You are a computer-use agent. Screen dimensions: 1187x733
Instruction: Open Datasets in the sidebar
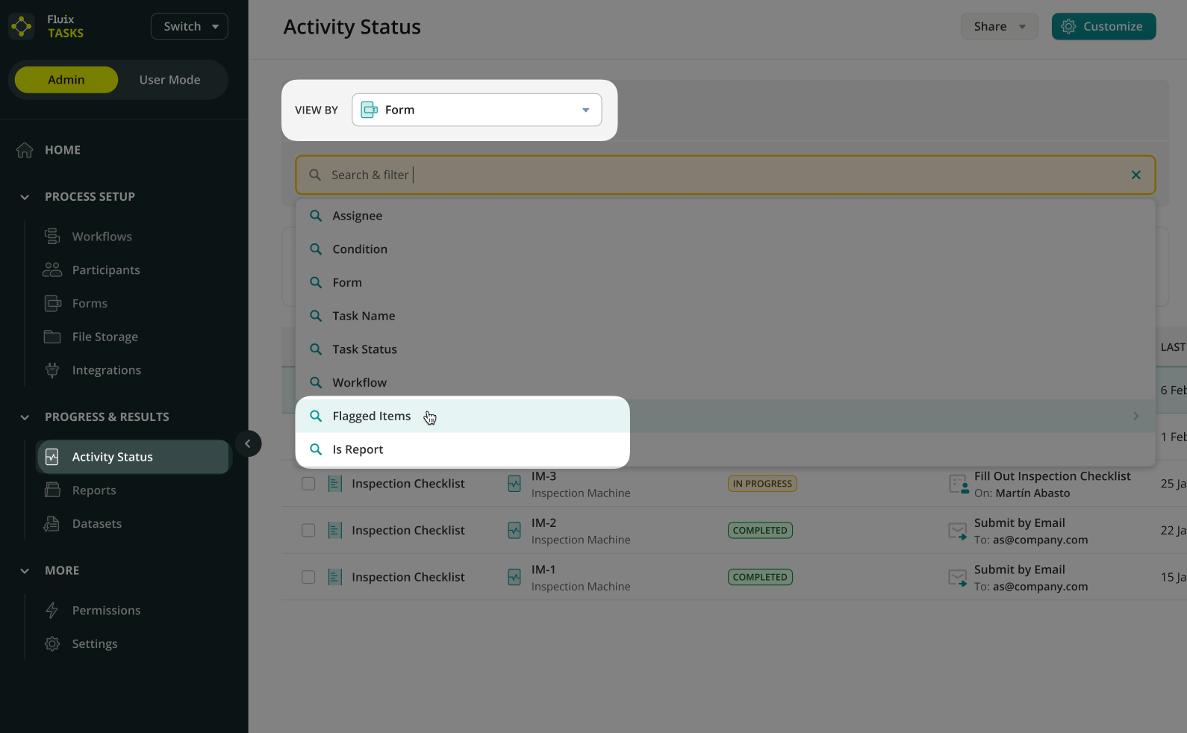pyautogui.click(x=96, y=524)
